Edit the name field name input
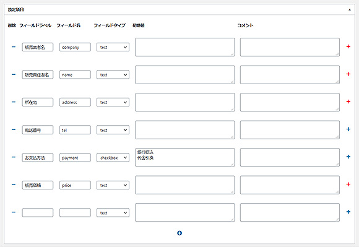359x247 pixels. tap(75, 75)
